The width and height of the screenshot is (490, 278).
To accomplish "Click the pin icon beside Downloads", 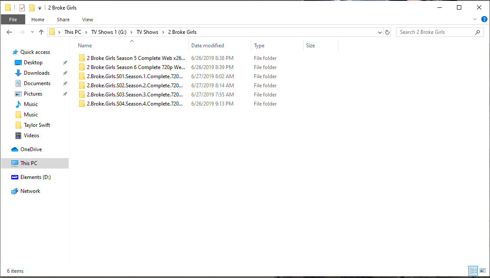I will (65, 73).
